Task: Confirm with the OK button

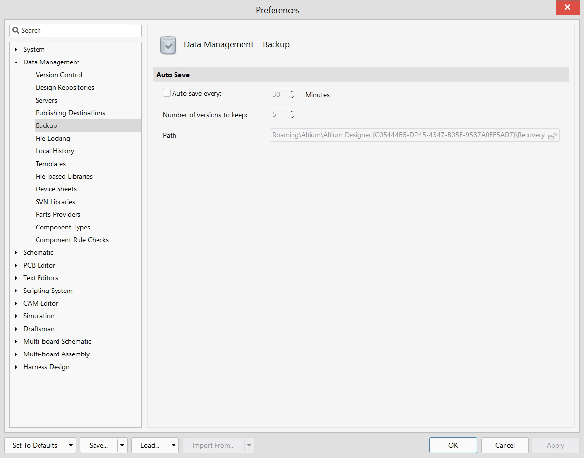Action: point(453,445)
